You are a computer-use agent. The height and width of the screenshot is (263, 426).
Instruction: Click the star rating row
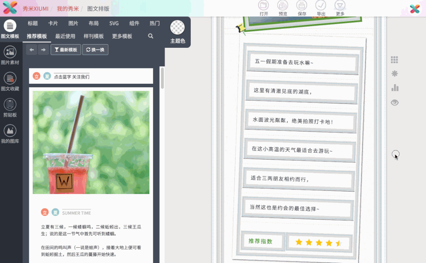click(318, 242)
